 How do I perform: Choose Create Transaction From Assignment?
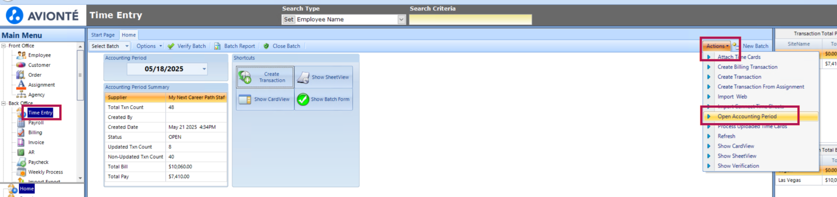click(761, 87)
